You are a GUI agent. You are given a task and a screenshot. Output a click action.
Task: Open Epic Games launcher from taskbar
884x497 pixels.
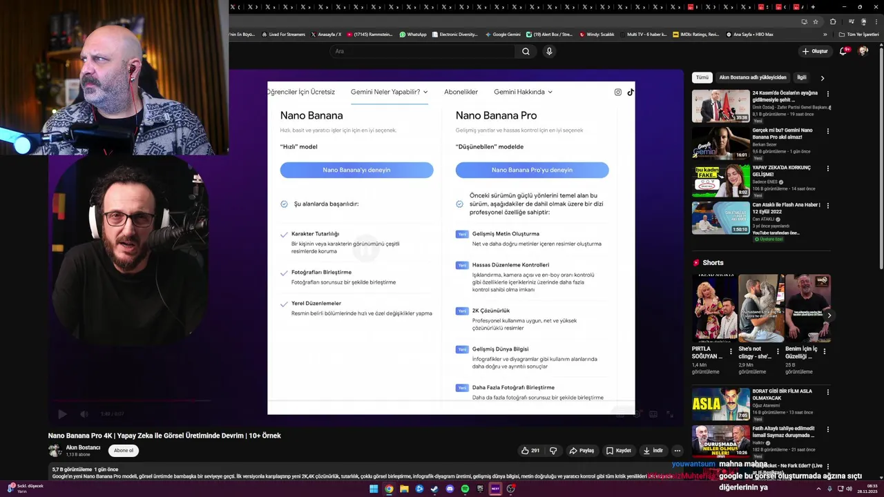(480, 489)
